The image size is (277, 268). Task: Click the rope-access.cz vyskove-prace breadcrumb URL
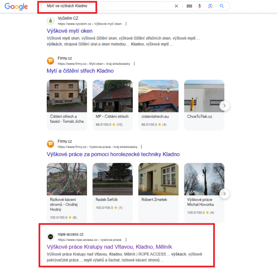pyautogui.click(x=89, y=240)
